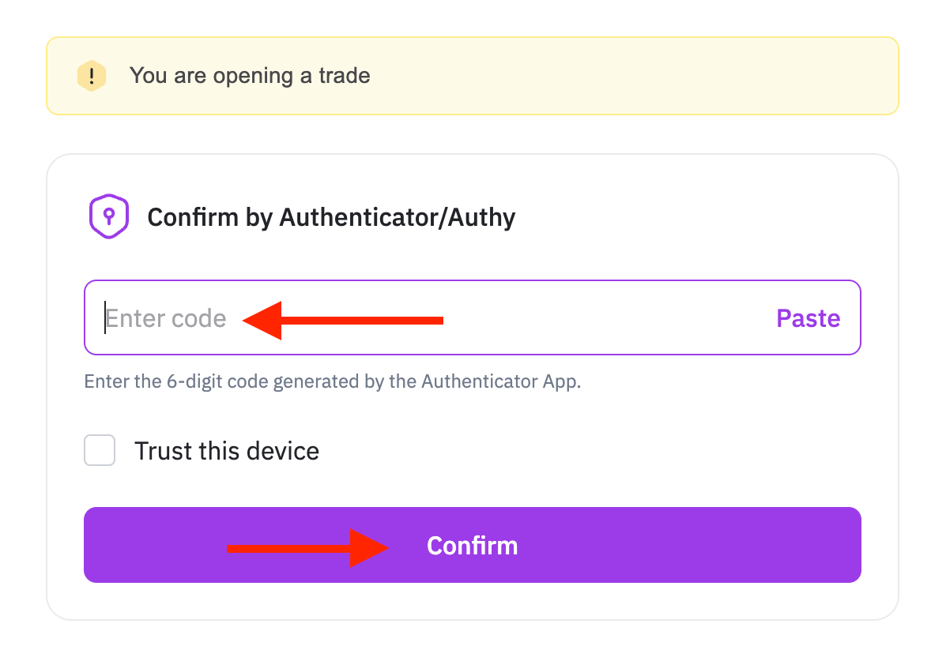Click the red arrow pointing at Confirm
This screenshot has width=931, height=646.
coord(307,548)
